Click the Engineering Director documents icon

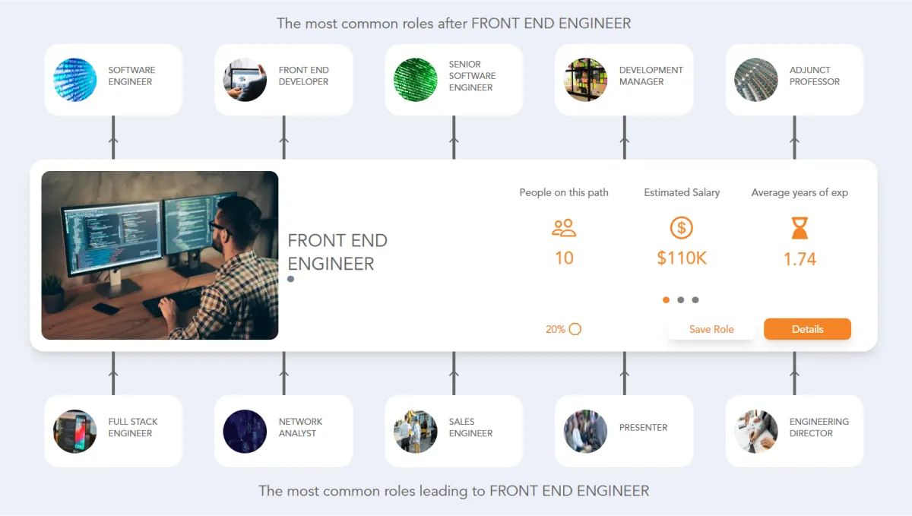tap(755, 430)
